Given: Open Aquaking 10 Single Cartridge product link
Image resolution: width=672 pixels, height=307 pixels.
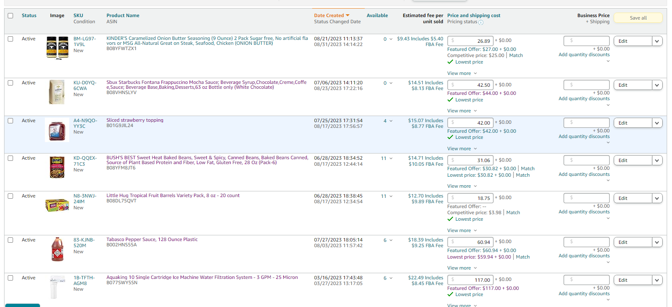Looking at the screenshot, I should click(202, 277).
